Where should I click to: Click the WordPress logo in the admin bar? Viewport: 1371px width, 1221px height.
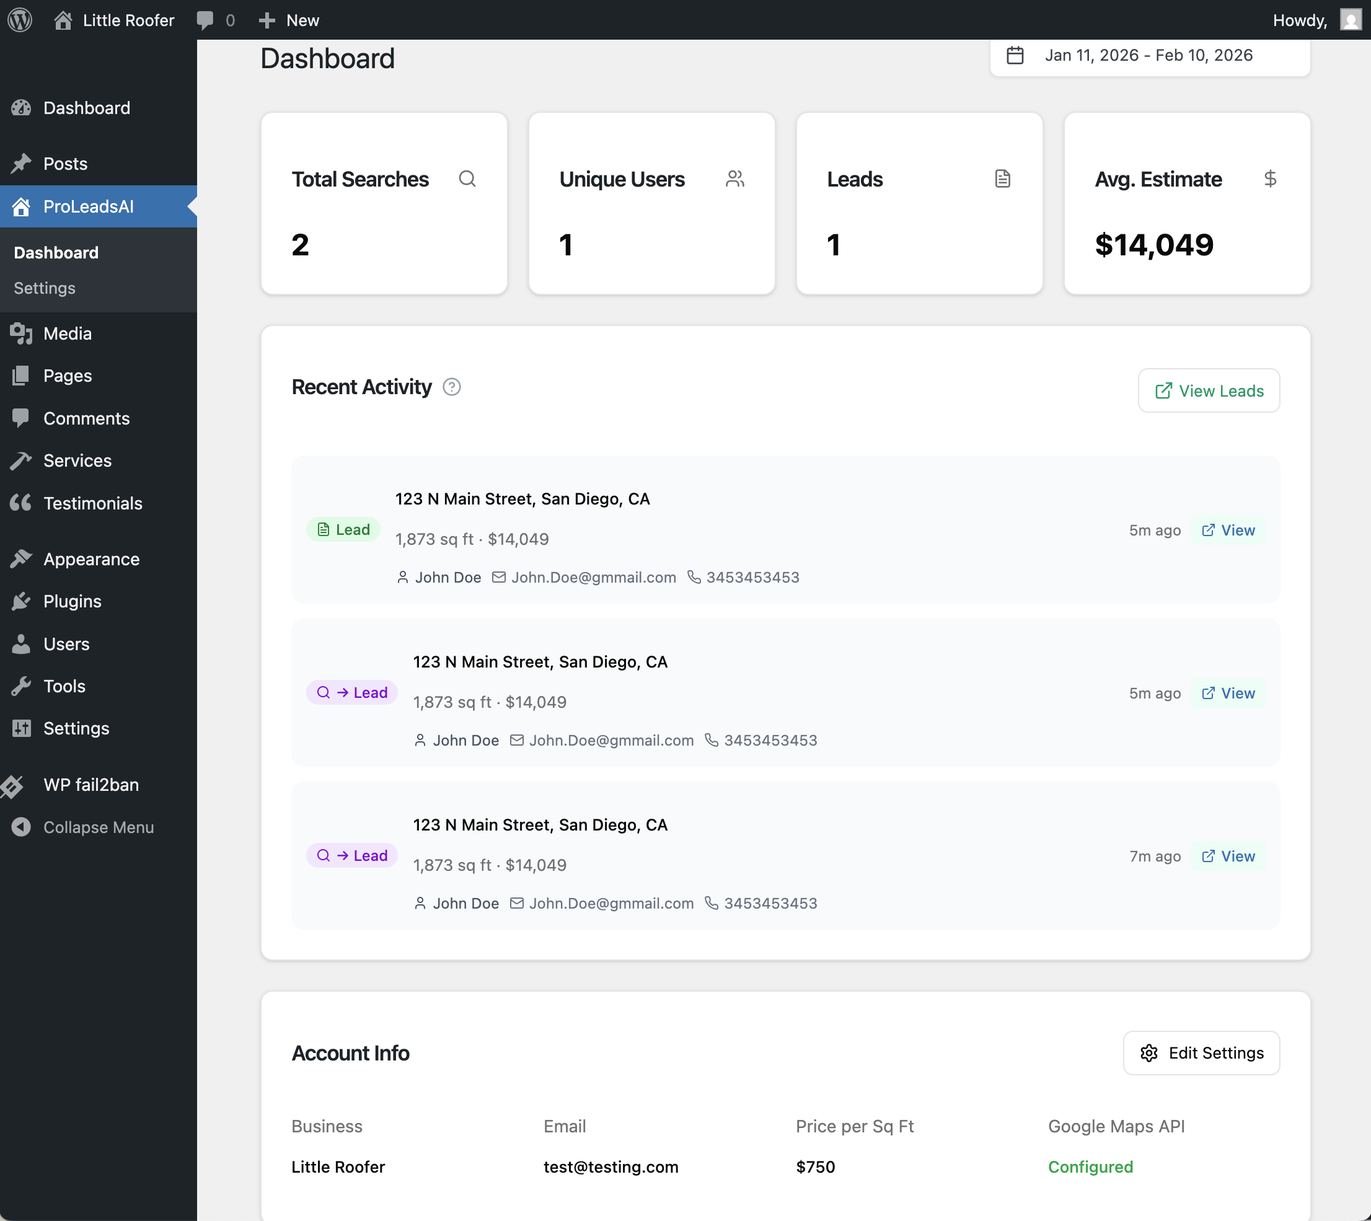click(20, 20)
